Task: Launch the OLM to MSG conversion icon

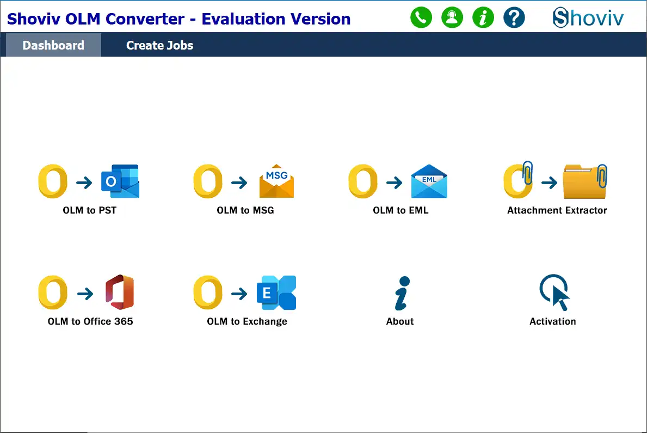Action: coord(244,181)
